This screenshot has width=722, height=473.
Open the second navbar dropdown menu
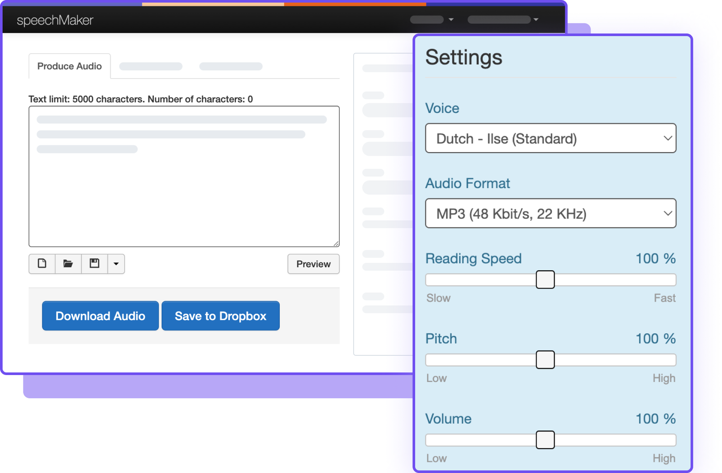point(503,19)
